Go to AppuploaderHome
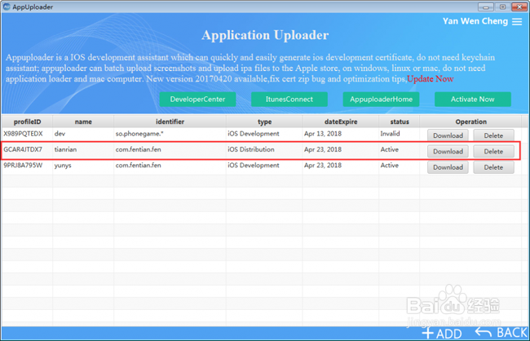 click(381, 100)
